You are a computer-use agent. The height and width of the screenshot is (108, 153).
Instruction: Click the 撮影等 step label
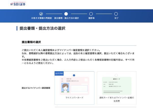(91, 18)
